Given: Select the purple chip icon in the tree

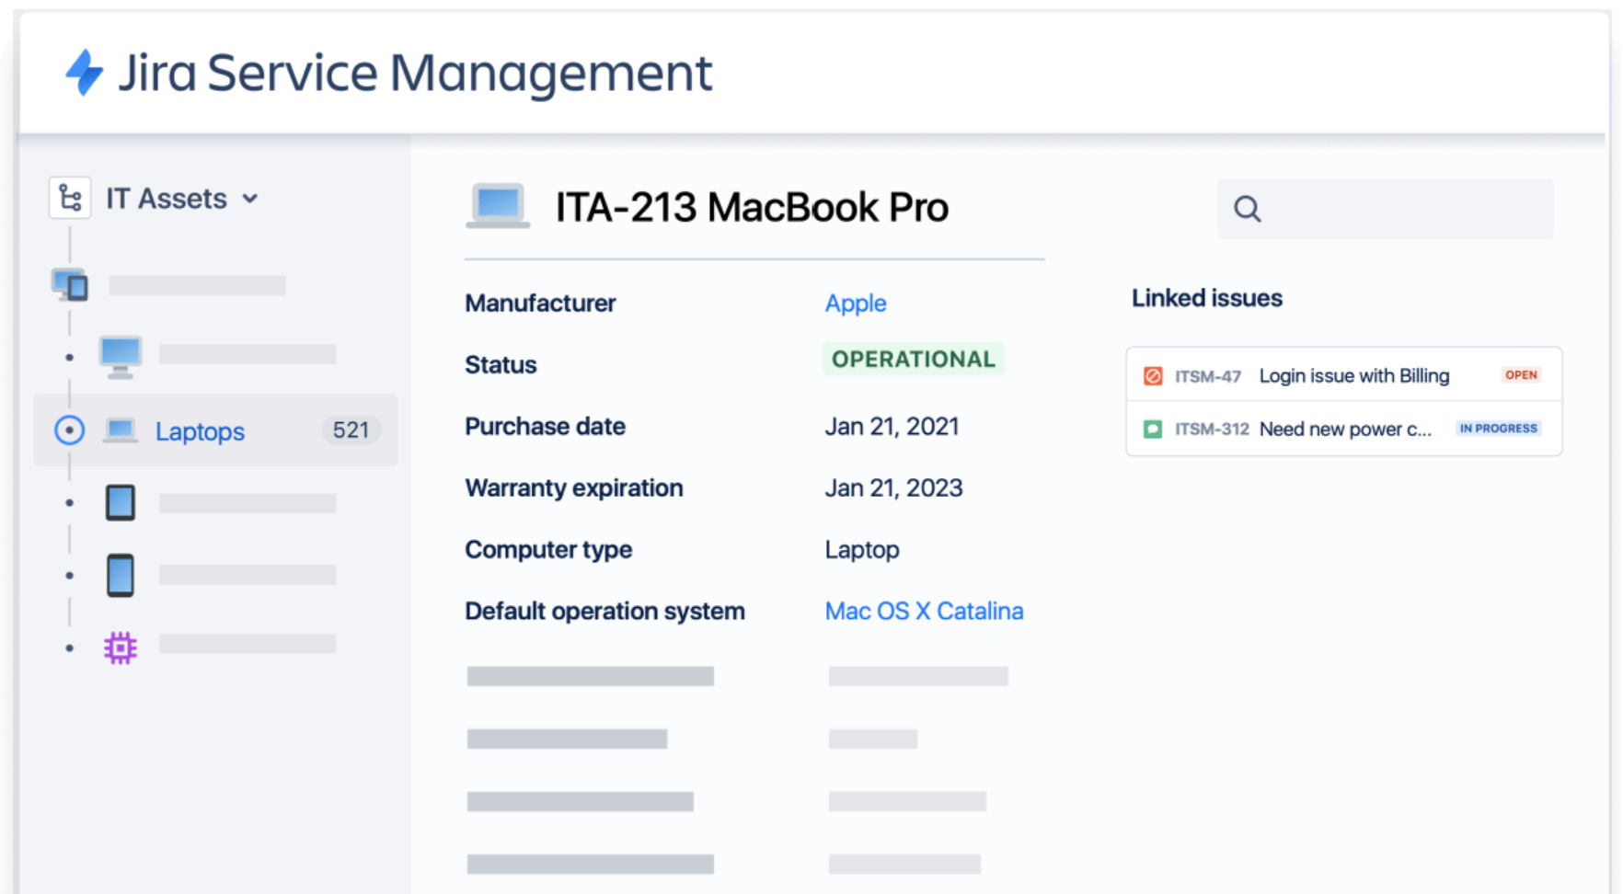Looking at the screenshot, I should point(121,648).
